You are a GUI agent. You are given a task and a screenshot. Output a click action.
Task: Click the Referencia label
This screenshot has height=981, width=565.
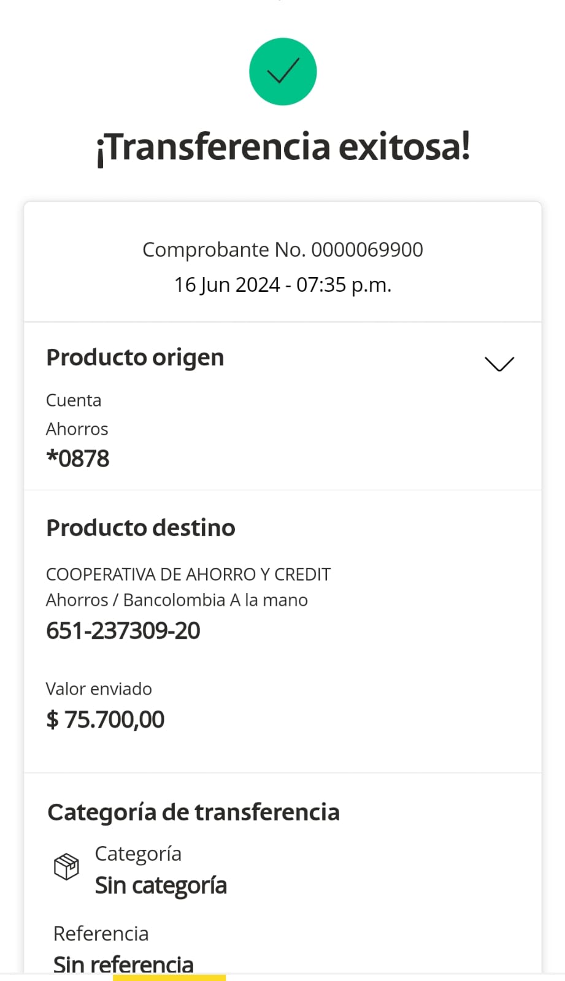(x=101, y=933)
